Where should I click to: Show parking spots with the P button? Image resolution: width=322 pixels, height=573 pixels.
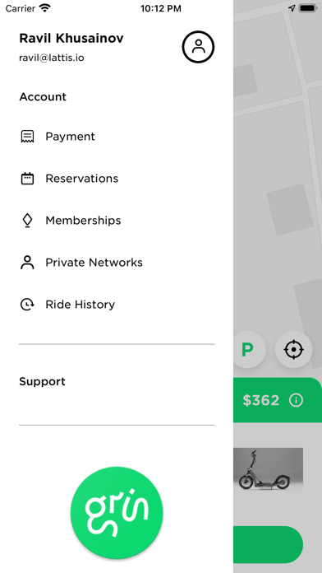click(x=247, y=350)
